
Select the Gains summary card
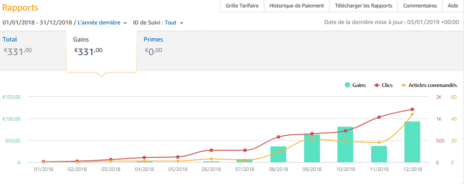pyautogui.click(x=101, y=50)
